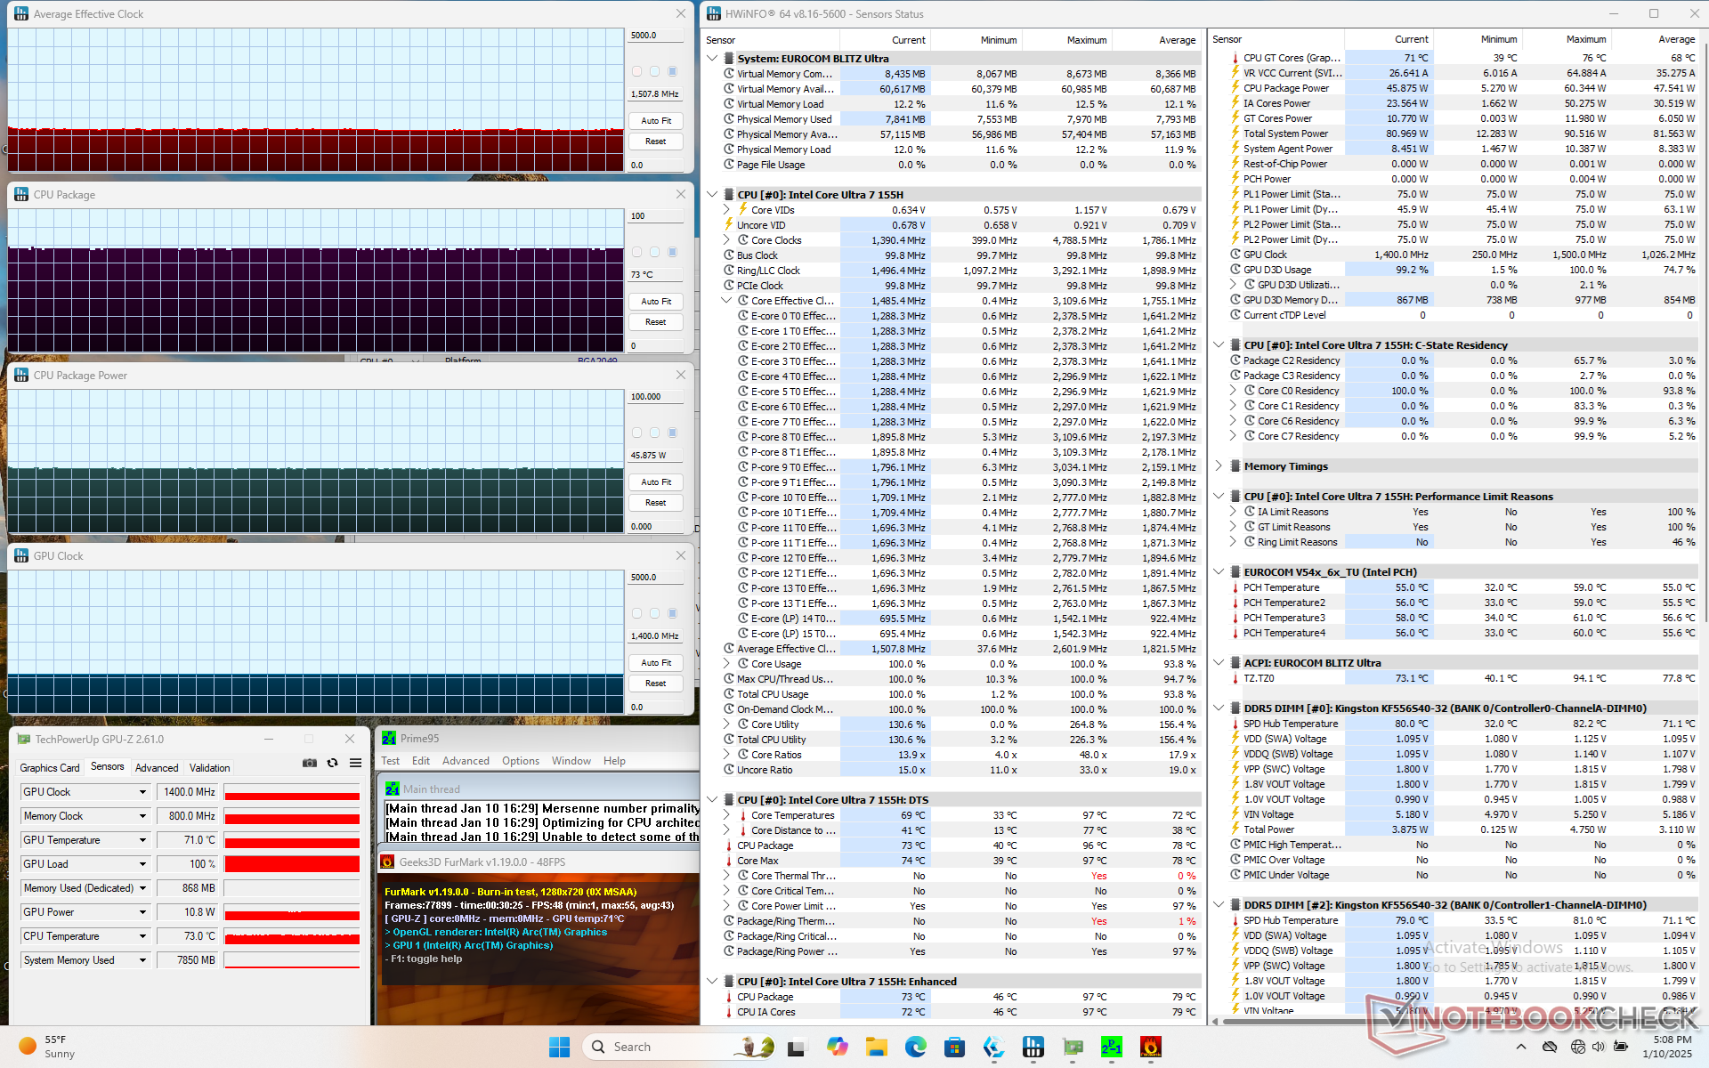Click Auto Fit in GPU Clock graph
Image resolution: width=1709 pixels, height=1068 pixels.
[x=656, y=663]
